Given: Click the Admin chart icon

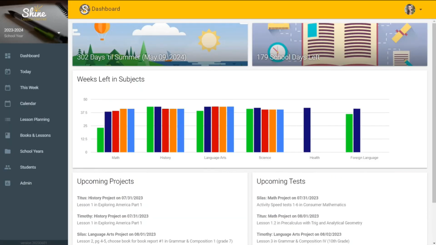Looking at the screenshot, I should tap(8, 183).
